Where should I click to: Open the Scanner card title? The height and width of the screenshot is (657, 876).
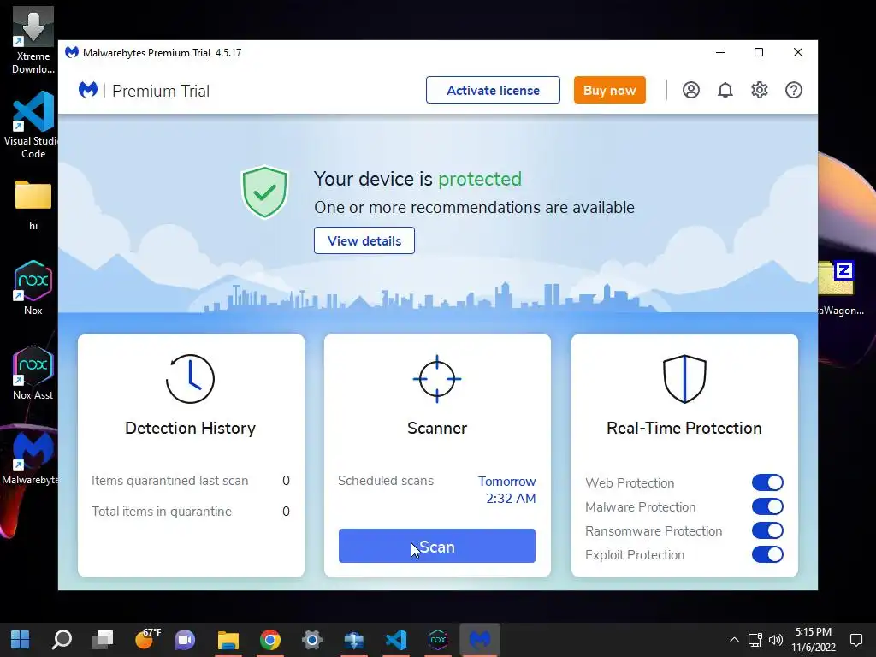pyautogui.click(x=437, y=428)
